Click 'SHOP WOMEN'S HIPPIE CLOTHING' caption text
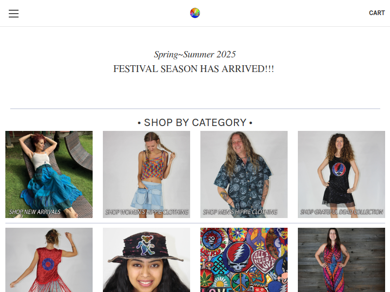 [147, 212]
